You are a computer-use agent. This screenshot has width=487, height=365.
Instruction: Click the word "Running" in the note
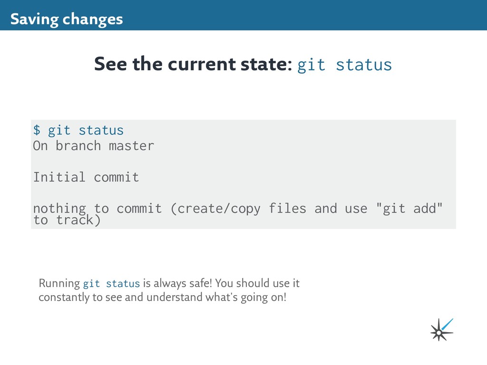[x=59, y=284]
